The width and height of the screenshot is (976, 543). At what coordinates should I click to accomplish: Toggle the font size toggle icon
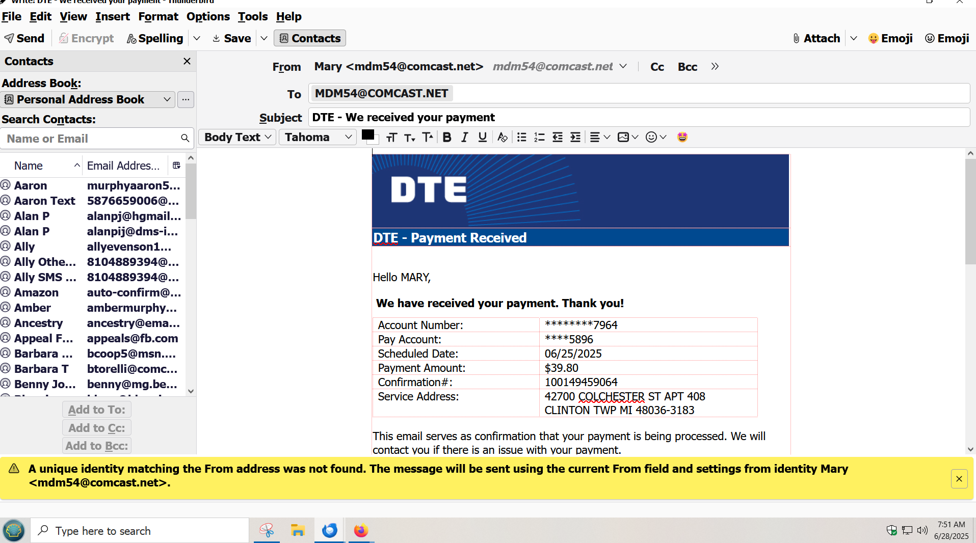391,137
